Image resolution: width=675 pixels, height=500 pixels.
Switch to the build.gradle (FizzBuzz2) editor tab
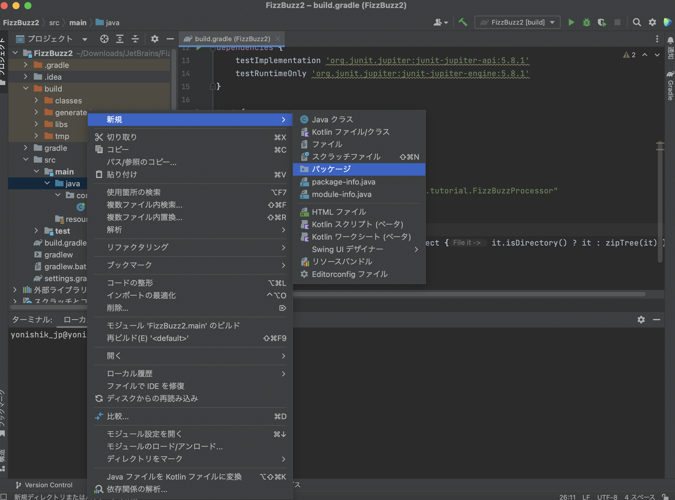click(231, 39)
